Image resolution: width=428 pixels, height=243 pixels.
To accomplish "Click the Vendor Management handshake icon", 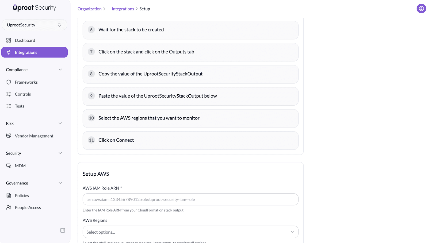I will [9, 136].
